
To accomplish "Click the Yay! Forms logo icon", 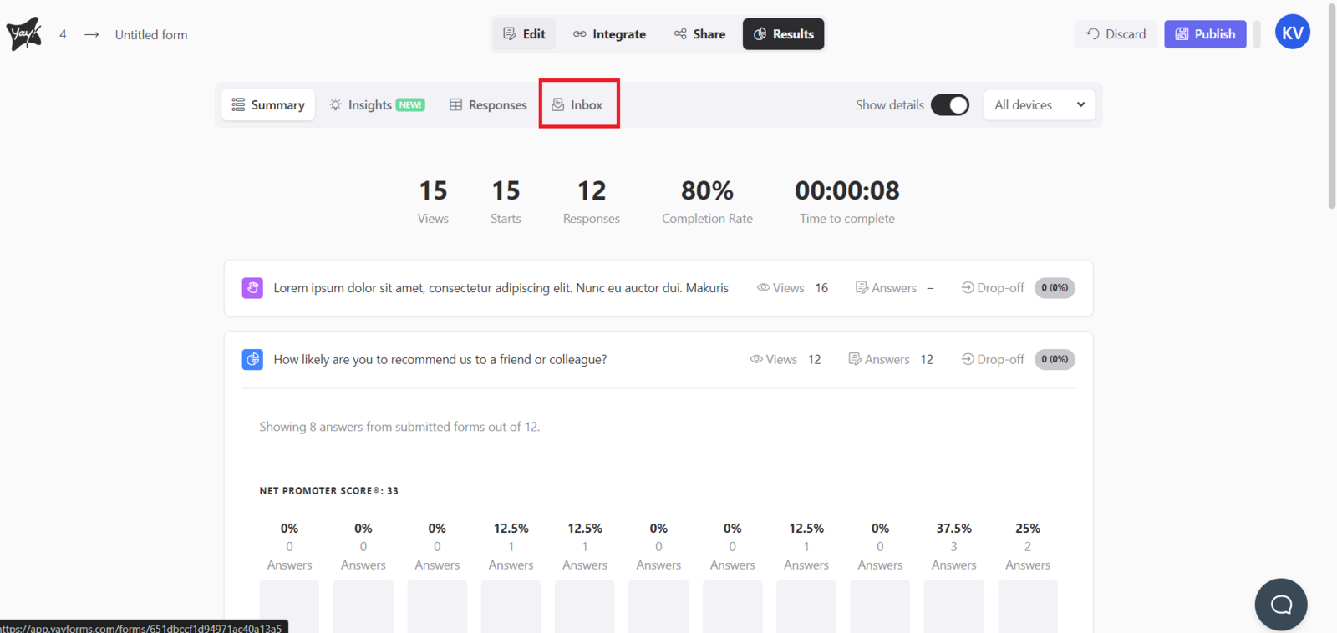I will 23,34.
